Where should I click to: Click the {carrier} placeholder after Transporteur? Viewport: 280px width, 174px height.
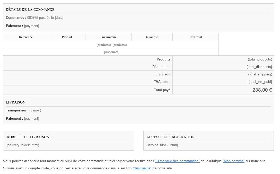(x=35, y=110)
